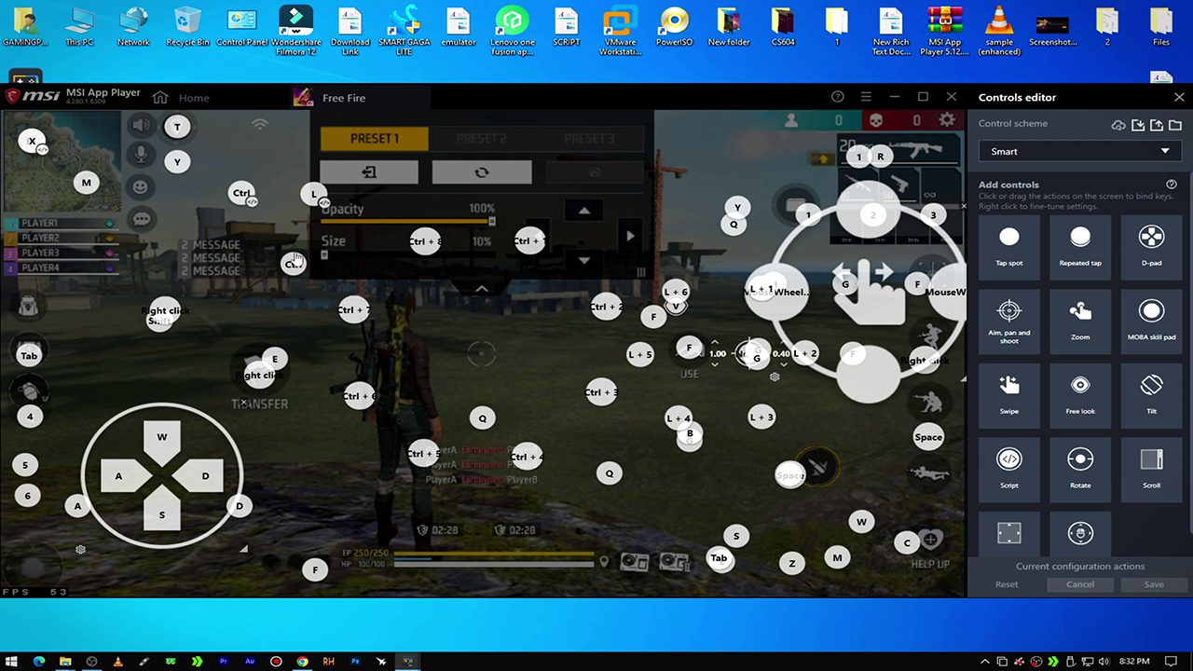Open Photoshop from the taskbar
The height and width of the screenshot is (671, 1193).
tap(355, 661)
